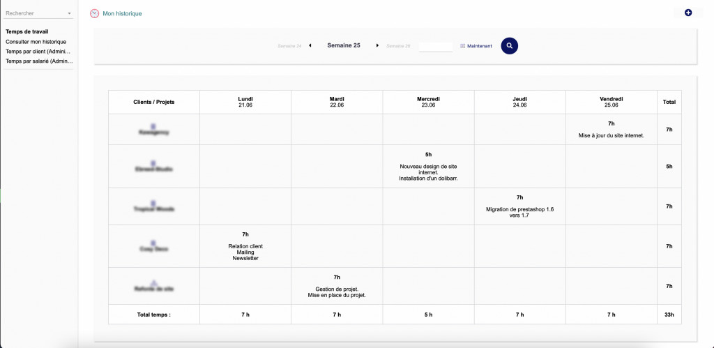
Task: Click the Mercredi 23.06 column header
Action: coord(429,102)
